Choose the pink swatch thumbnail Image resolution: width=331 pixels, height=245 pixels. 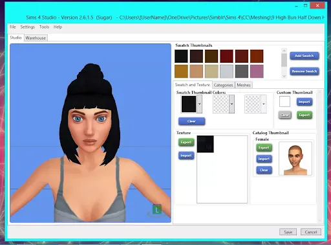(x=257, y=71)
